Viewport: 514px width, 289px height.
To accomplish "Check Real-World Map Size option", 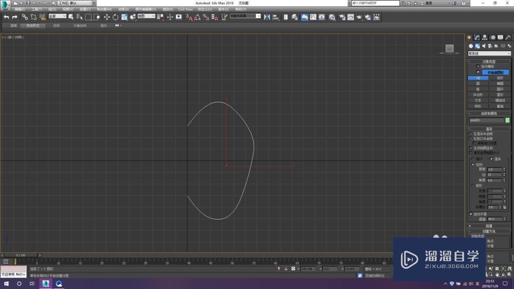I will pos(471,152).
